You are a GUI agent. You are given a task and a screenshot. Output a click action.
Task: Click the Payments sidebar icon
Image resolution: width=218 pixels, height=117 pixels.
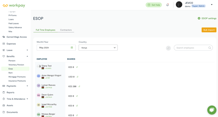tap(4, 86)
